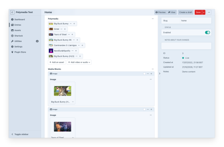Click the View button
224x147 pixels.
tap(172, 12)
